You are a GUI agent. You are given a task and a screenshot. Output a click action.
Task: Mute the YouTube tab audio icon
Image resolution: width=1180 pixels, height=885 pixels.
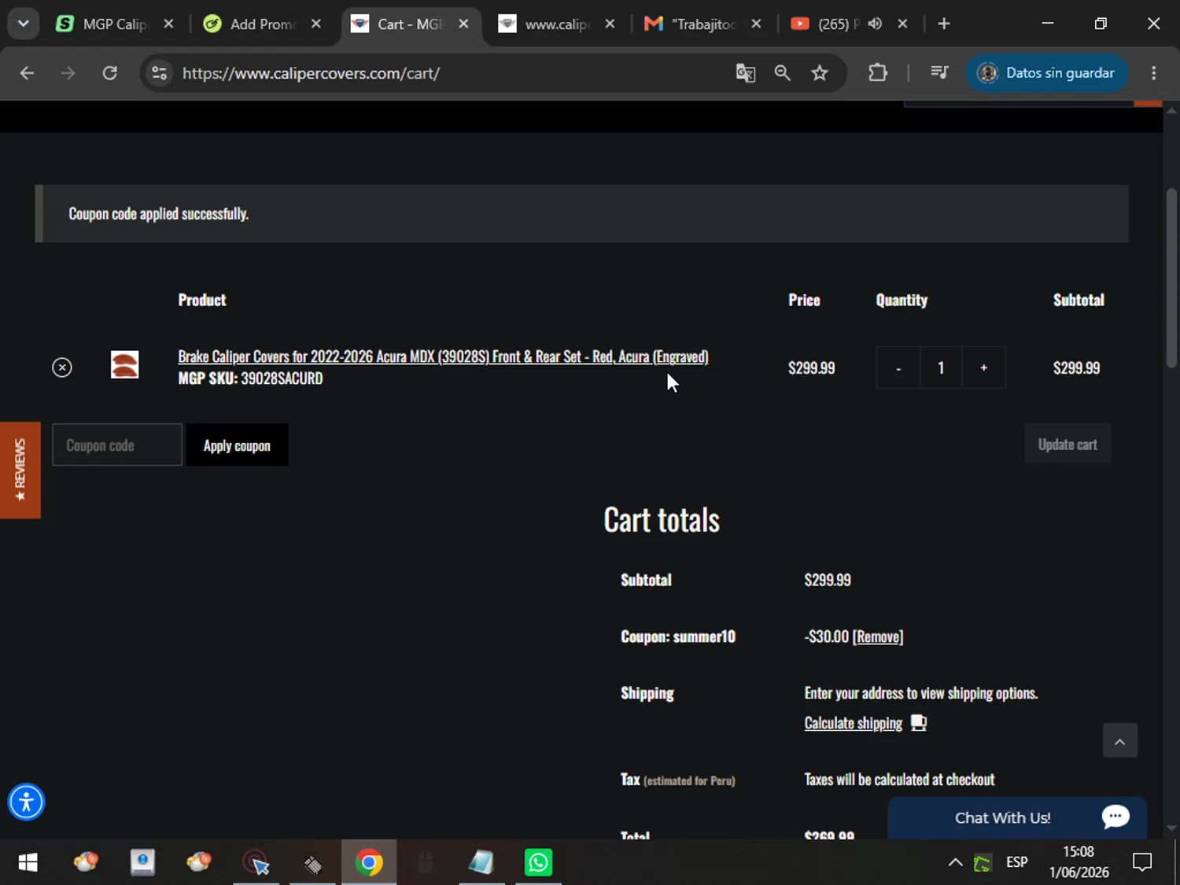[875, 24]
